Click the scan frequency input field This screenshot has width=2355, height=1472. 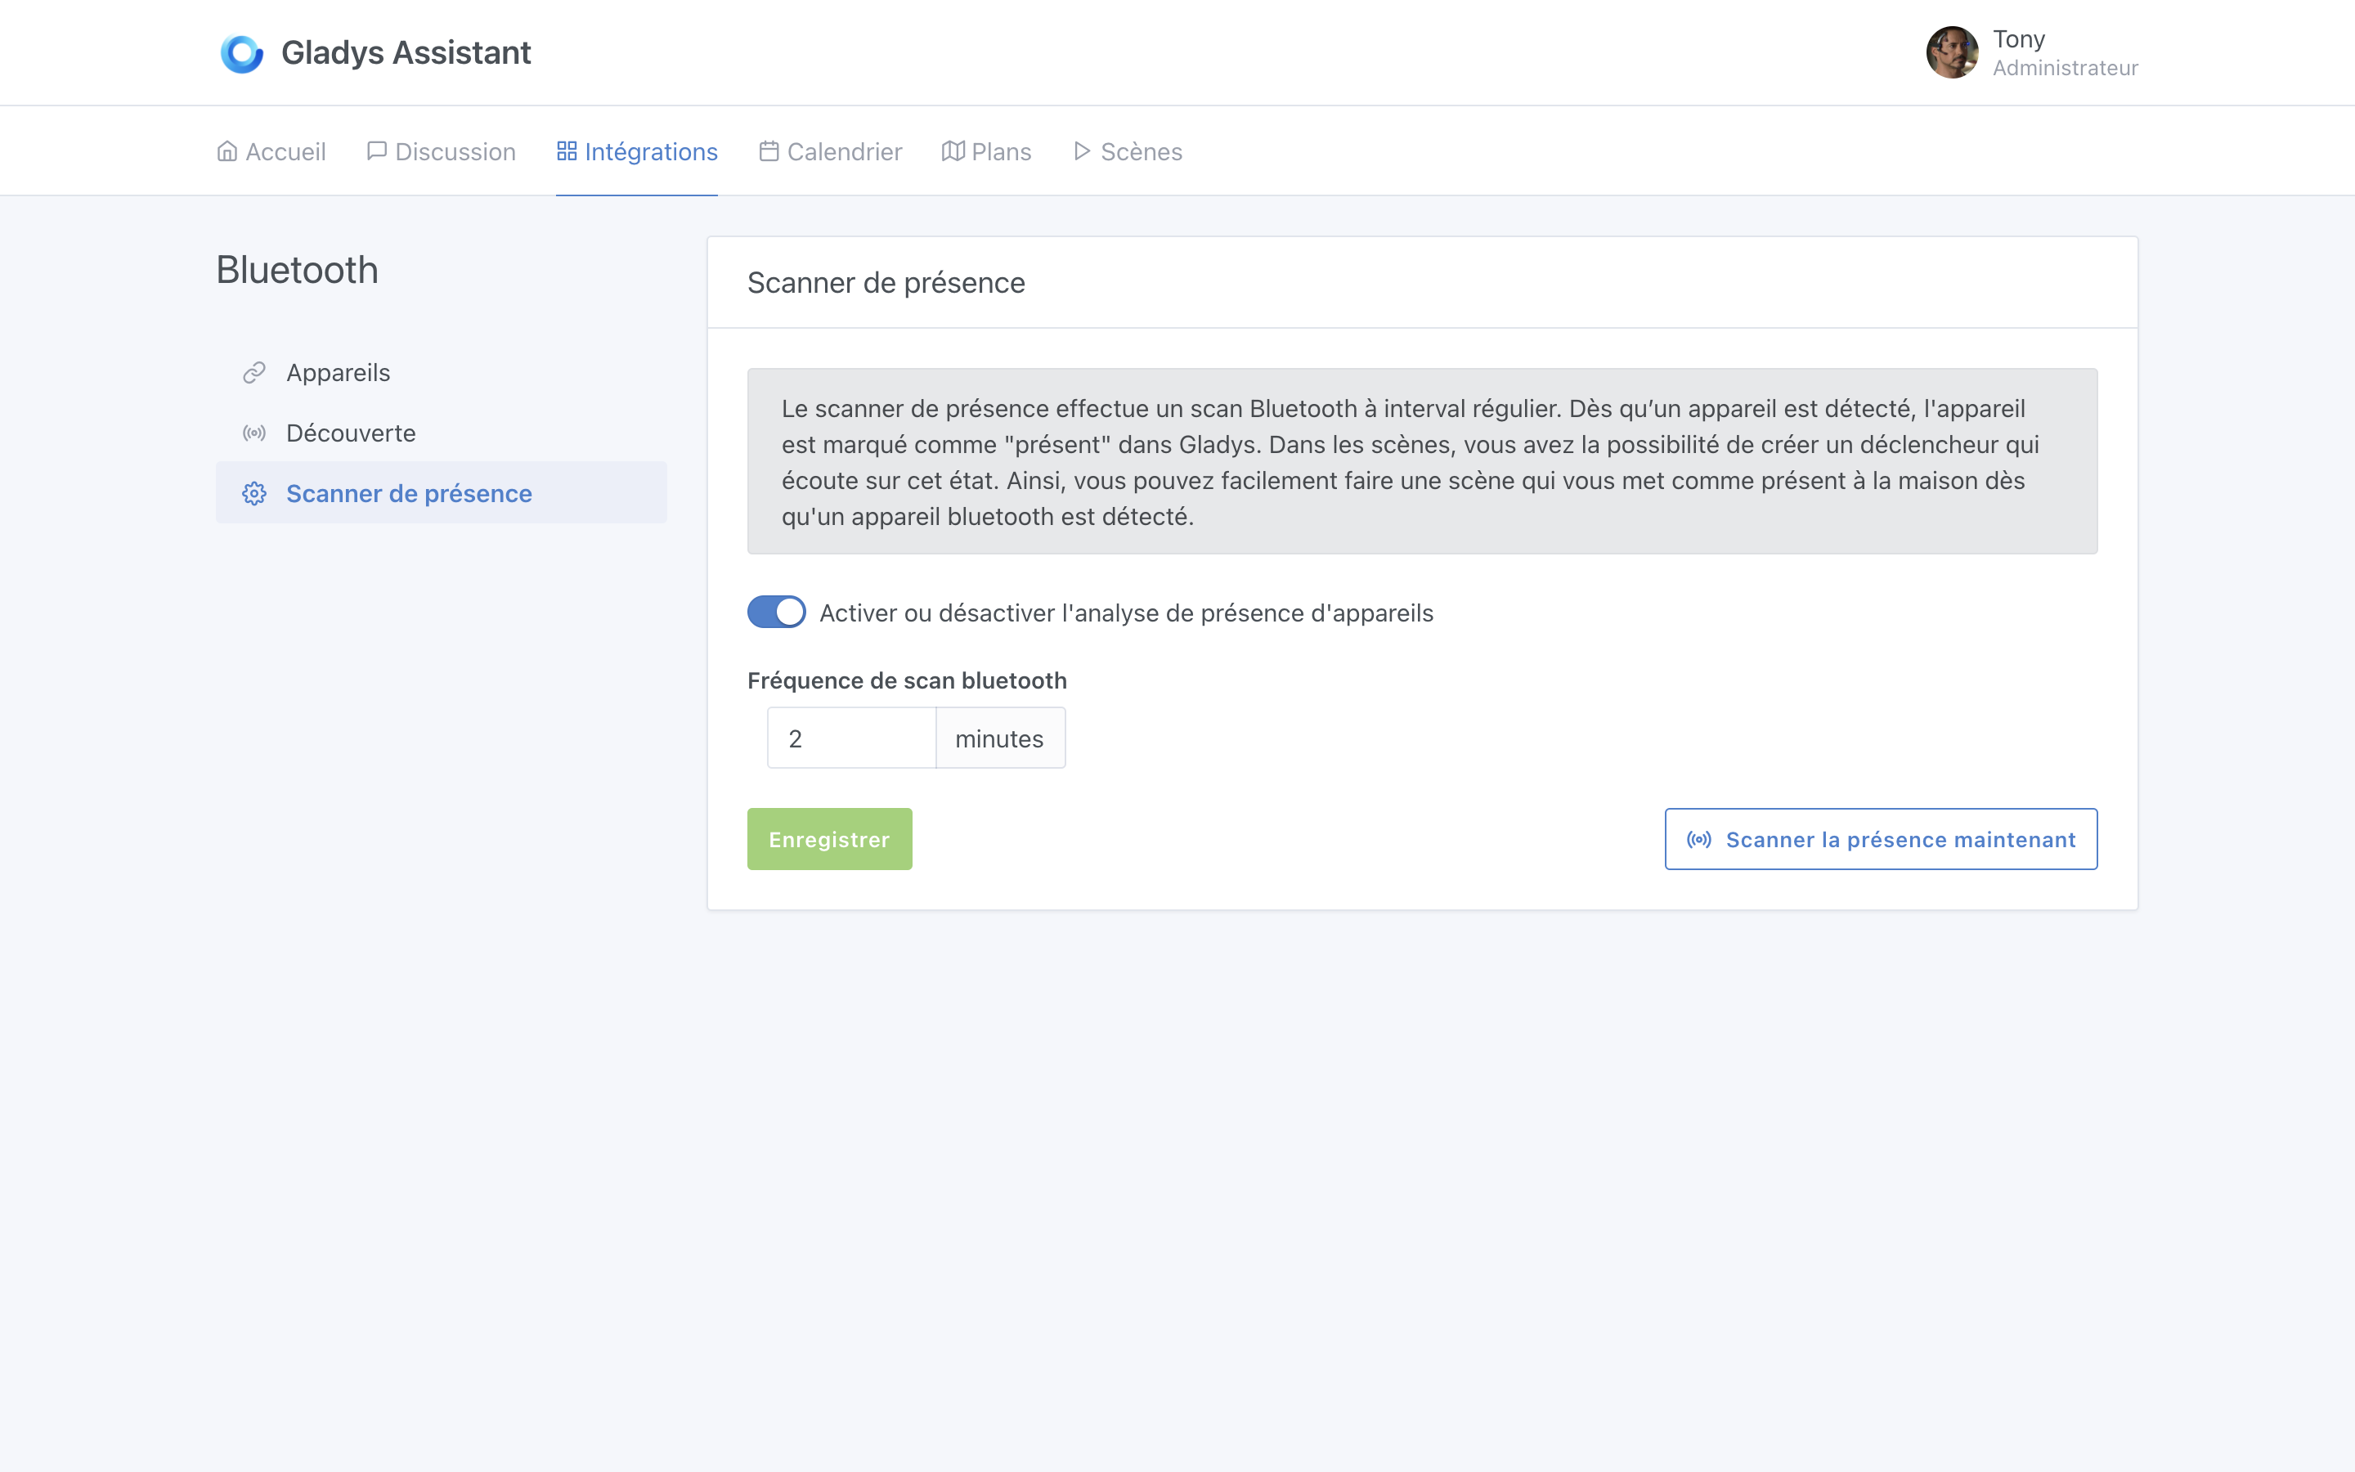click(x=851, y=737)
